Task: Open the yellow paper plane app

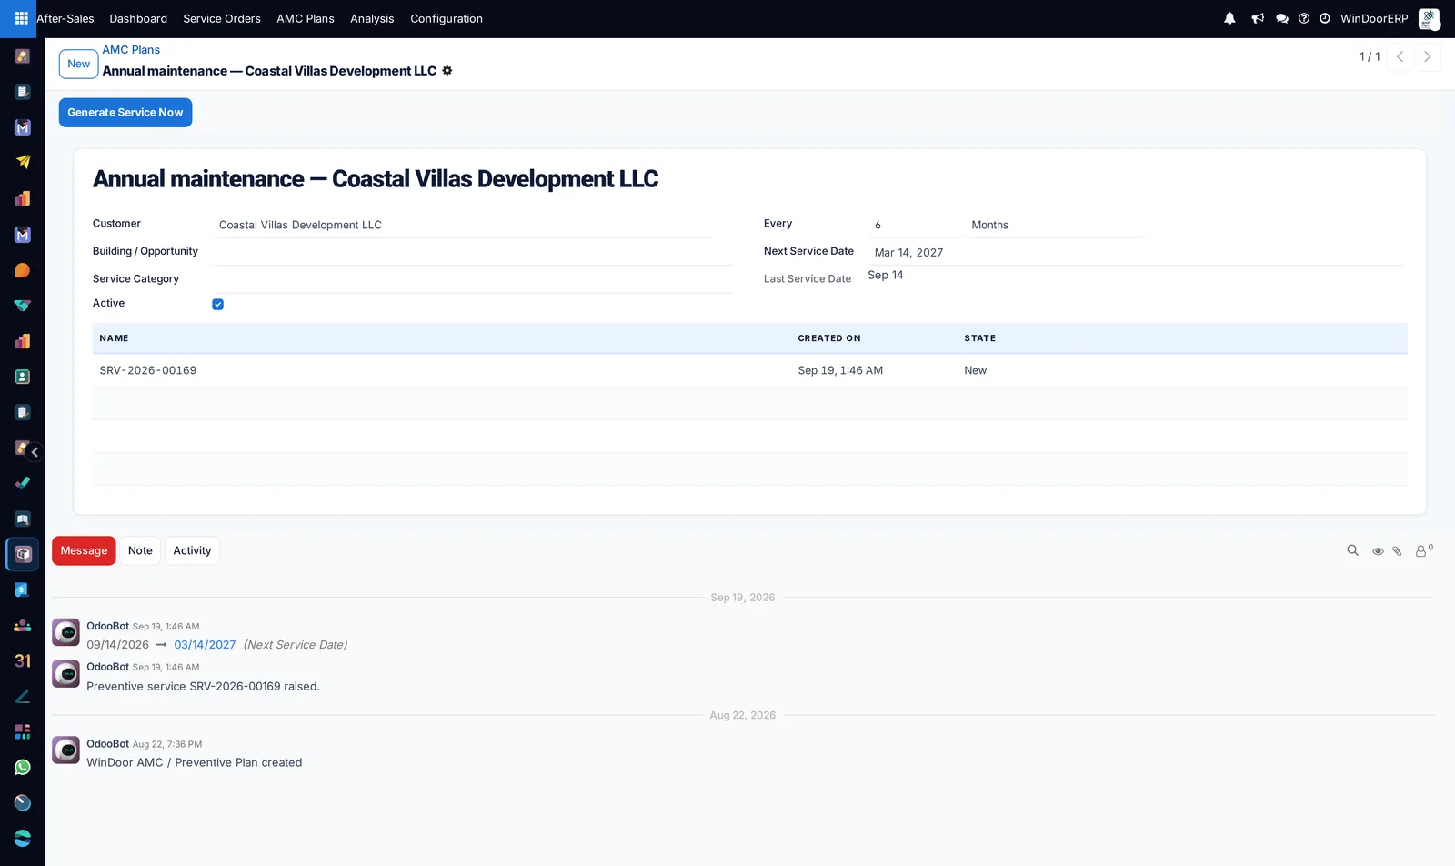Action: [x=23, y=163]
